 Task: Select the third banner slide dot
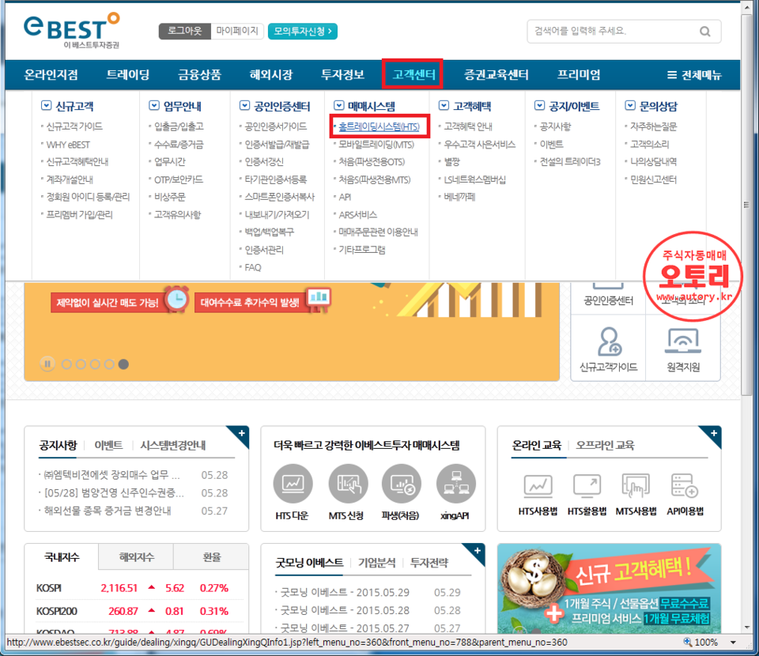click(95, 364)
